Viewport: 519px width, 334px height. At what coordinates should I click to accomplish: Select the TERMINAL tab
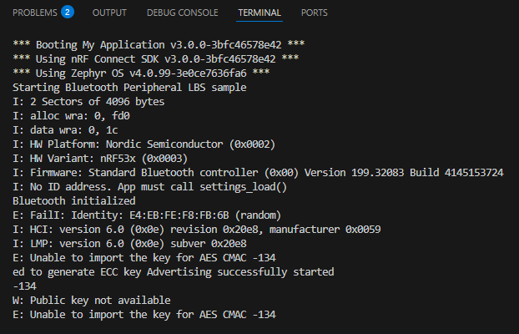(259, 13)
